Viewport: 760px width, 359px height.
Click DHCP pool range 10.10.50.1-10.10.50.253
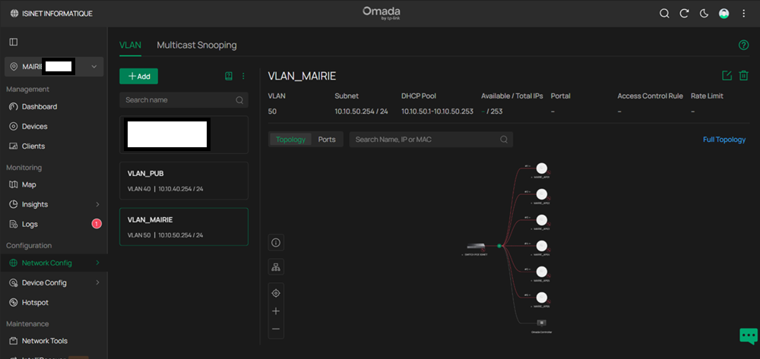(x=437, y=112)
